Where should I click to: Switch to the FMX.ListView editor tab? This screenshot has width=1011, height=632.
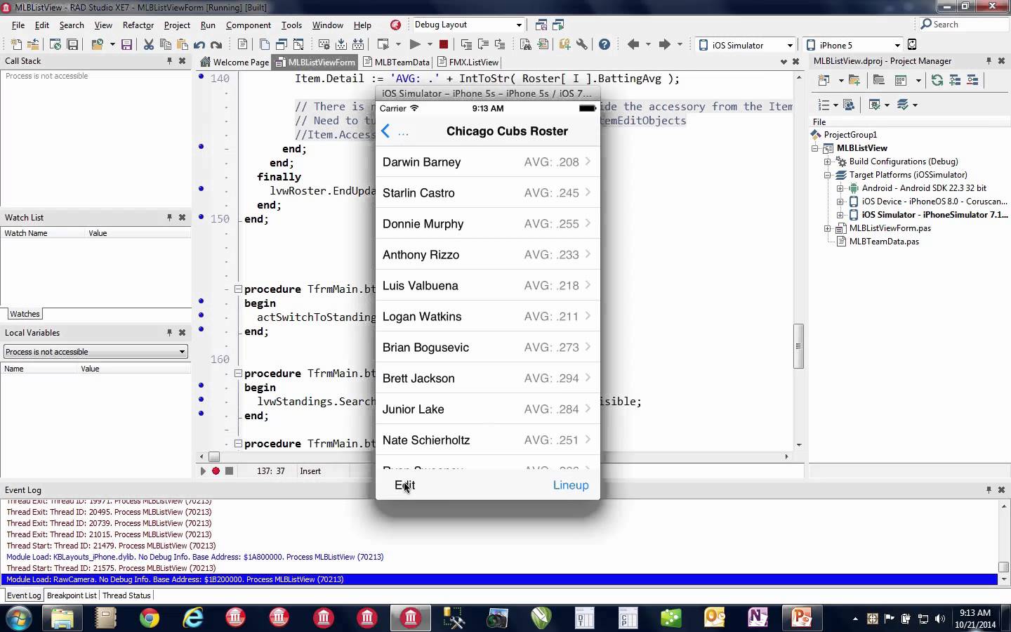[x=468, y=62]
